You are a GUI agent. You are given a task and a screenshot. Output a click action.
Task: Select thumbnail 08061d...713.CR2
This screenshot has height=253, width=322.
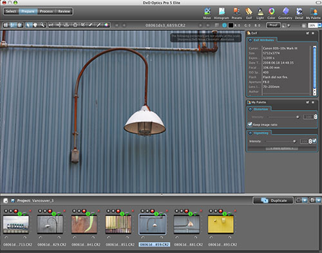click(x=16, y=225)
